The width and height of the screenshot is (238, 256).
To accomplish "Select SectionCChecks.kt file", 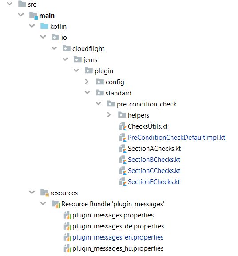I will pyautogui.click(x=154, y=171).
